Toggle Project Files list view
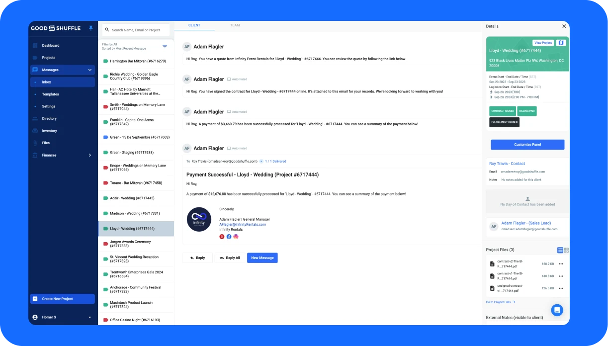 559,250
